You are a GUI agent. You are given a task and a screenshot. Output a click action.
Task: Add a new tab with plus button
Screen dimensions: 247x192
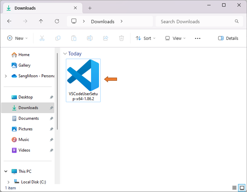(x=90, y=8)
